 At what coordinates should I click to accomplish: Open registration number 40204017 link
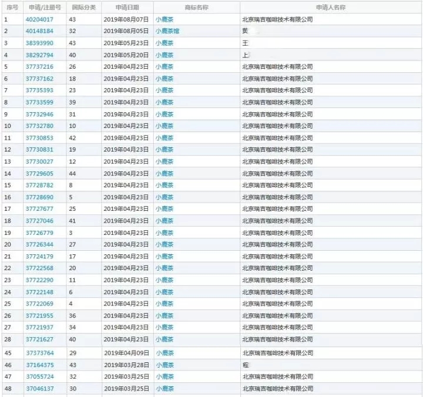pos(39,19)
